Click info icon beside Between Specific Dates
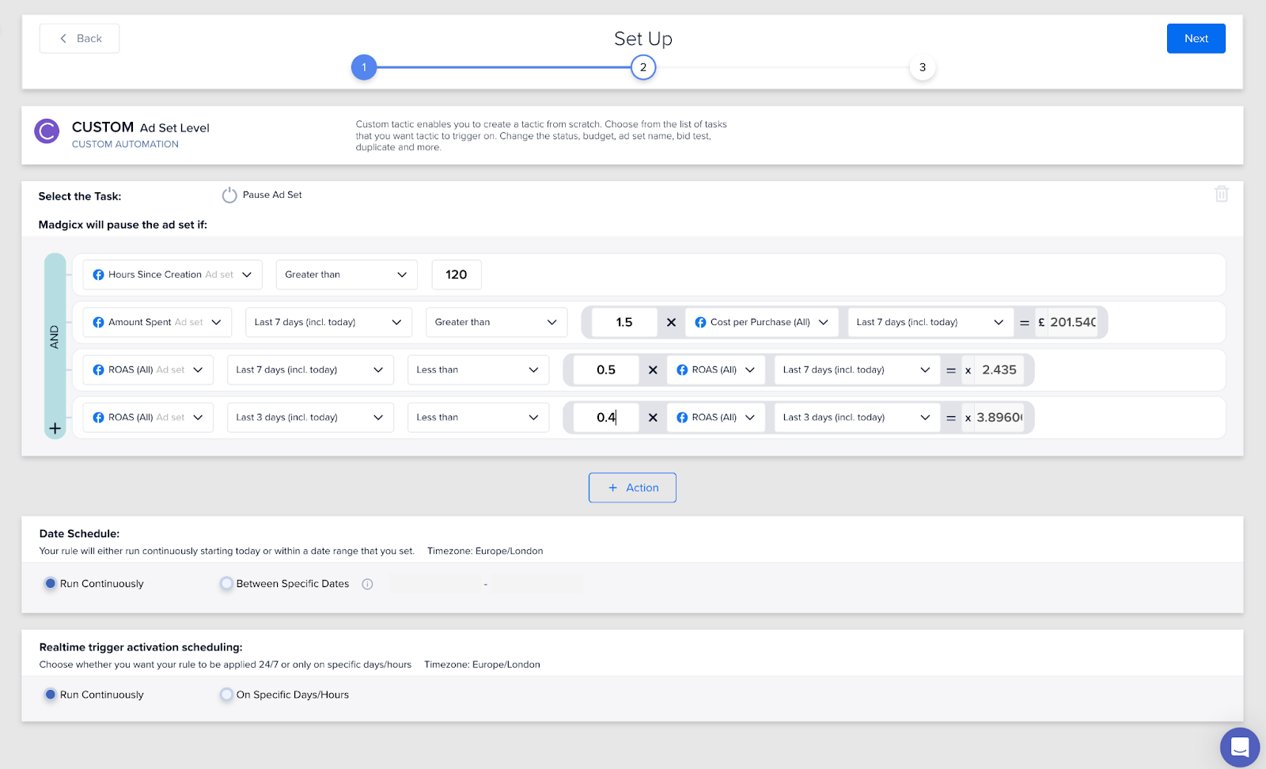This screenshot has width=1266, height=769. 367,584
